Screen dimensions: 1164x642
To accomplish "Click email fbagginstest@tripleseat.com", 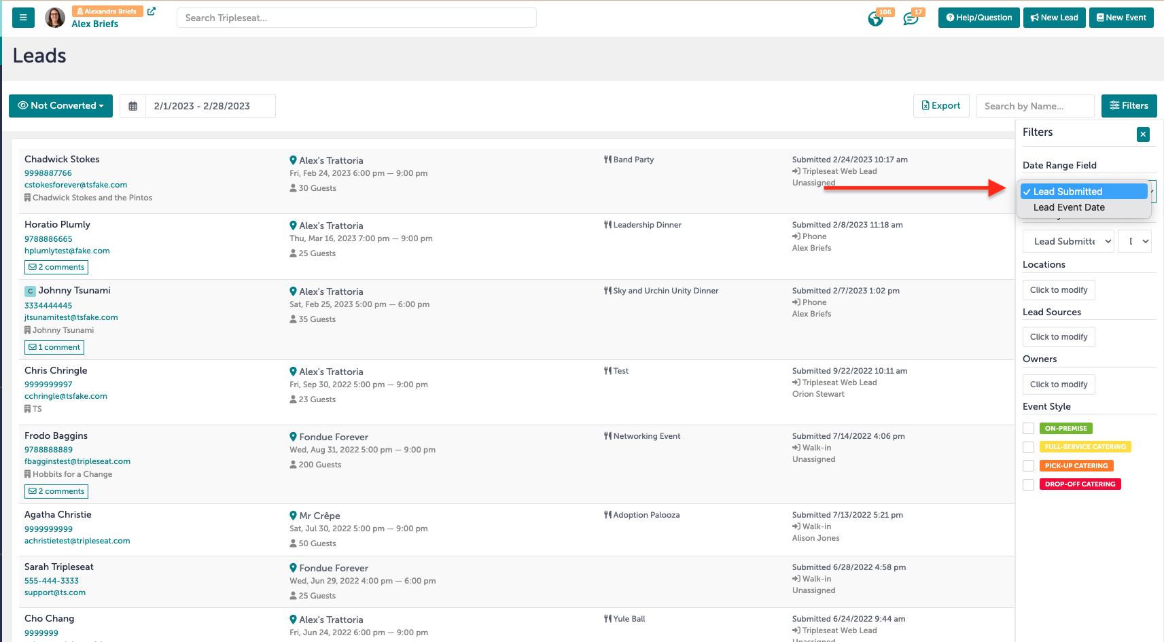I will [77, 461].
